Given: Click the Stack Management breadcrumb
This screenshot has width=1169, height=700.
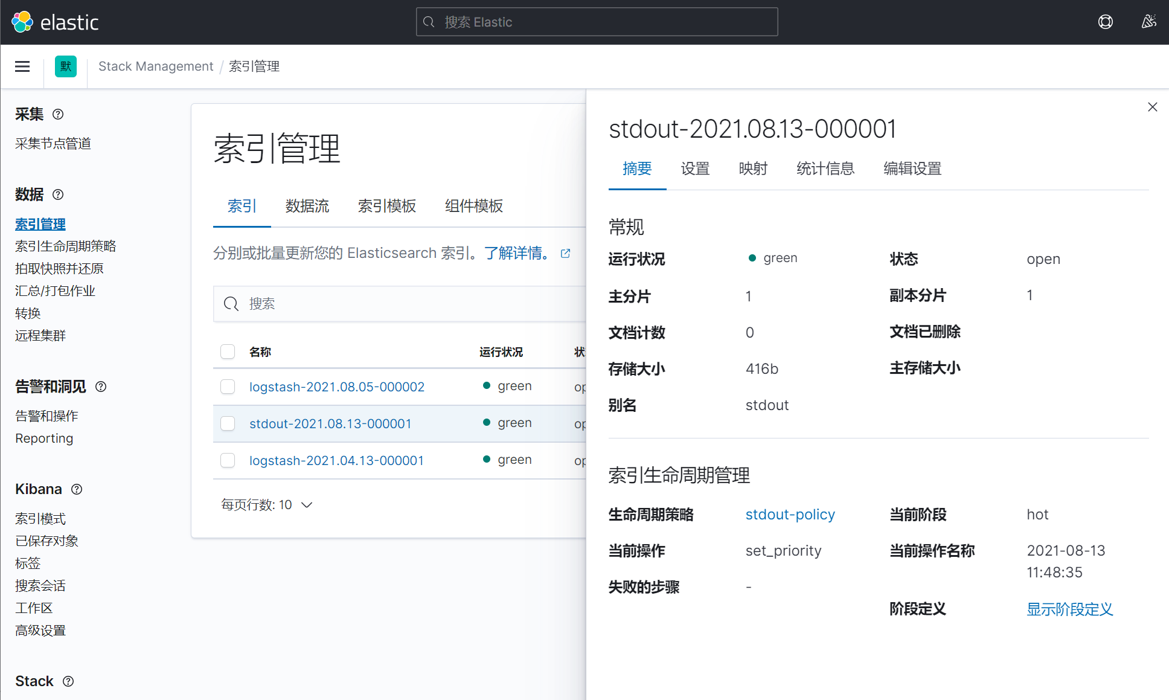Looking at the screenshot, I should [x=156, y=66].
